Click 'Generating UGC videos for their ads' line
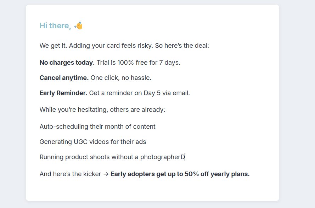This screenshot has height=208, width=315. 93,142
